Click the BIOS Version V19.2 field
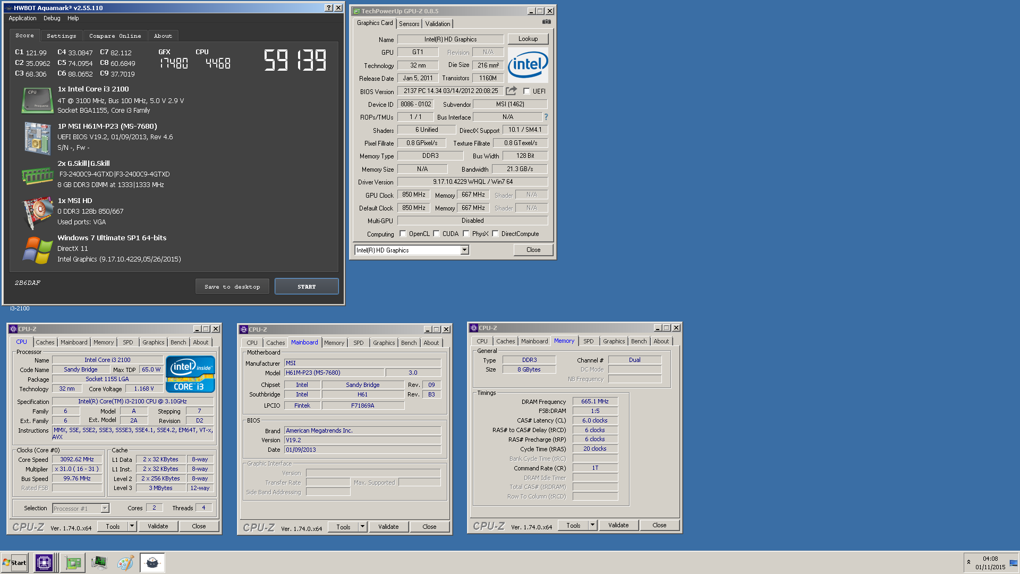Image resolution: width=1020 pixels, height=574 pixels. coord(362,440)
